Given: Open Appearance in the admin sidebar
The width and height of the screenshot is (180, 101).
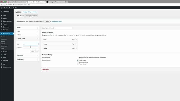Looking at the screenshot, I should (7, 34).
